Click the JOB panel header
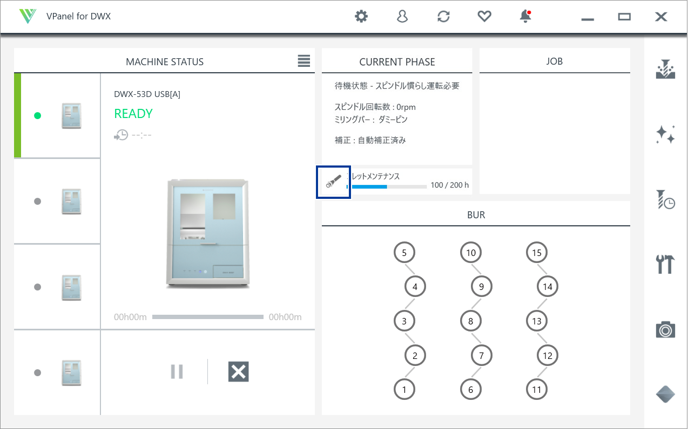688x429 pixels. [555, 61]
